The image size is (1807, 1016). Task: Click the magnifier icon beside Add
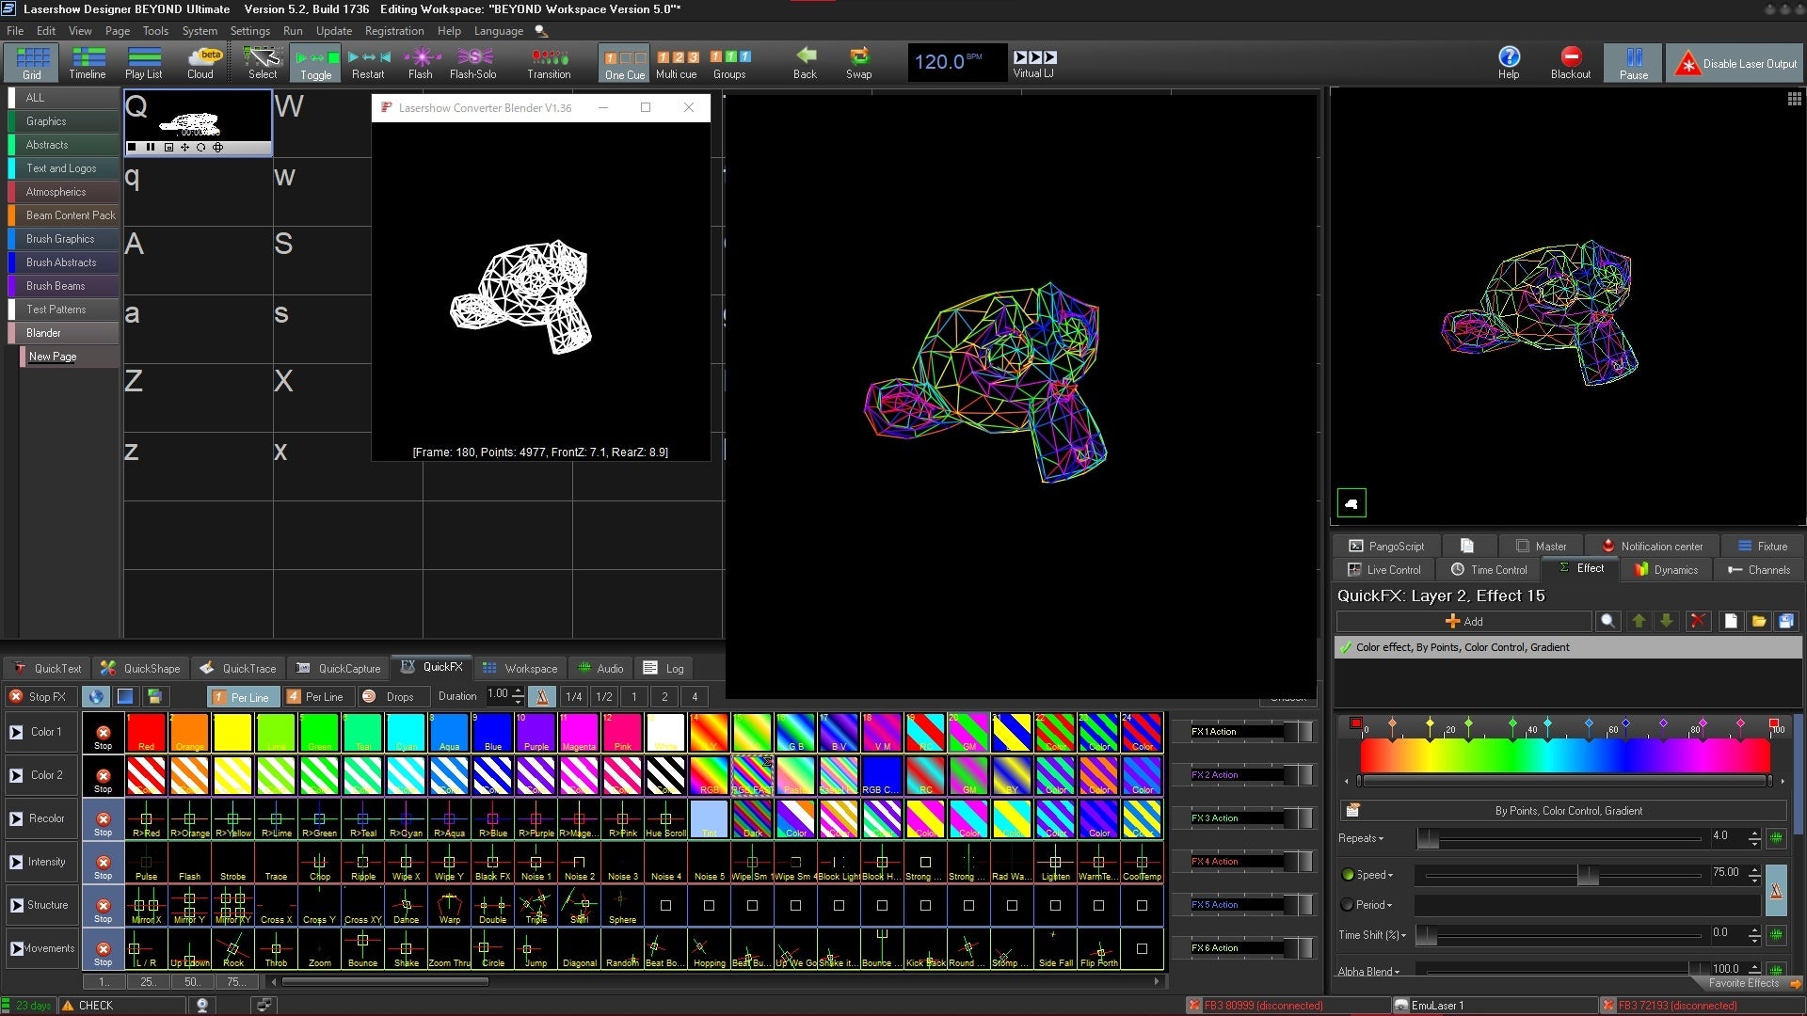point(1608,621)
